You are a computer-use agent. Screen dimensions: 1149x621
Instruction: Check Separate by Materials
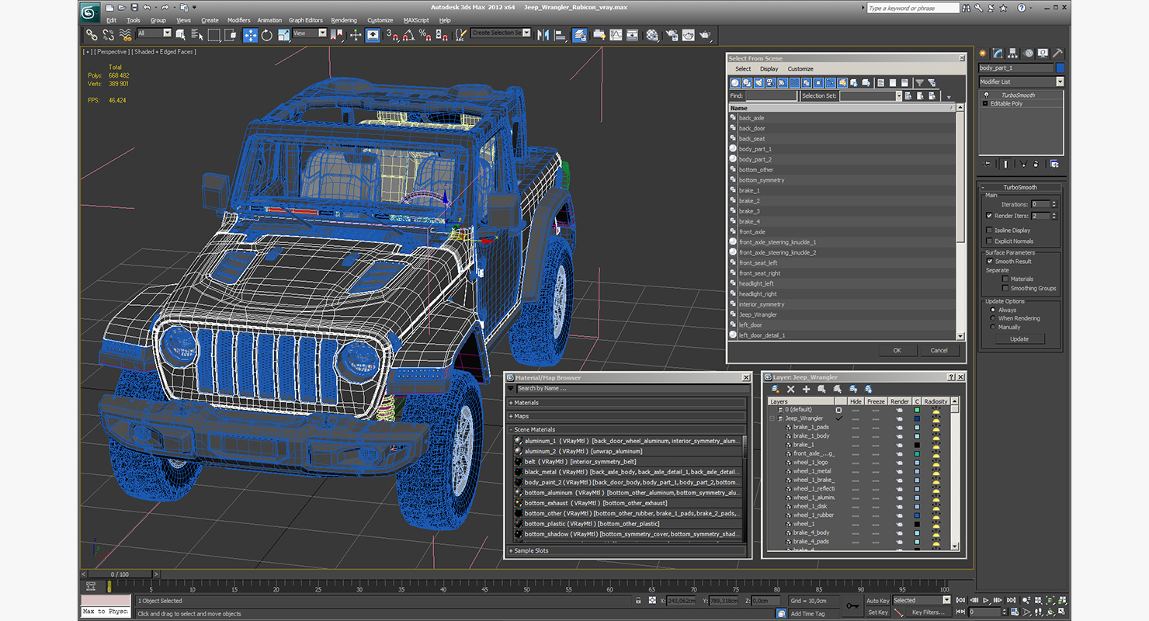tap(1005, 279)
